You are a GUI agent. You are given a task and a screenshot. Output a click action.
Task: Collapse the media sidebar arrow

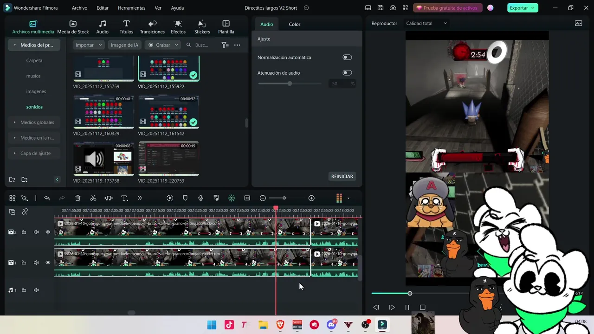[57, 180]
